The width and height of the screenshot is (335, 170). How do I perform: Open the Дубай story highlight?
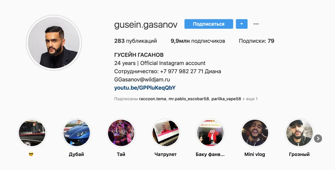click(x=76, y=133)
